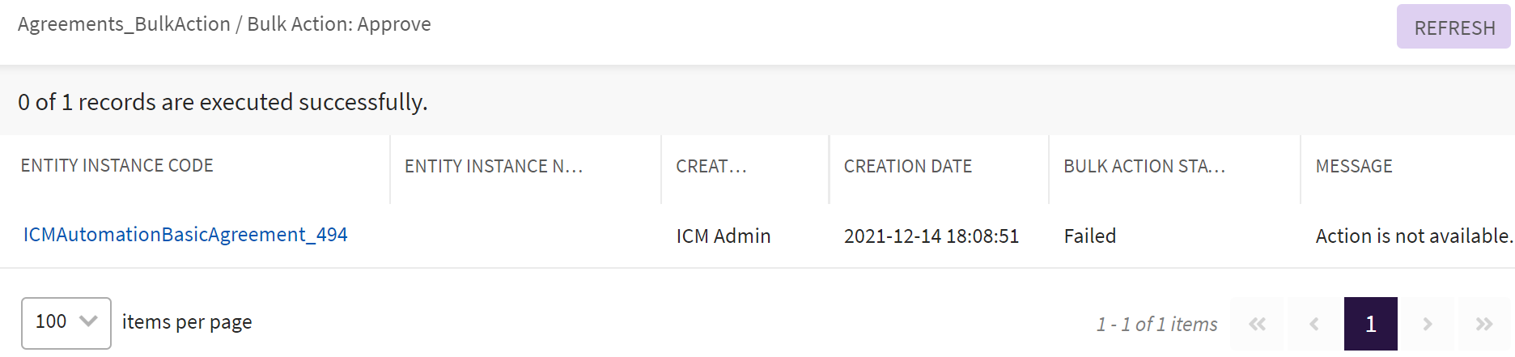Open the items per page dropdown
The image size is (1515, 357).
click(66, 322)
